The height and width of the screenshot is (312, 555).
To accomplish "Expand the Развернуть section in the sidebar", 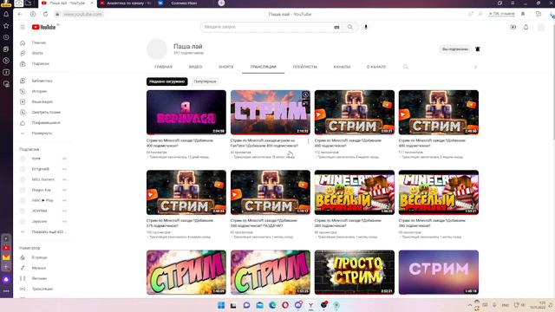I will (x=42, y=133).
